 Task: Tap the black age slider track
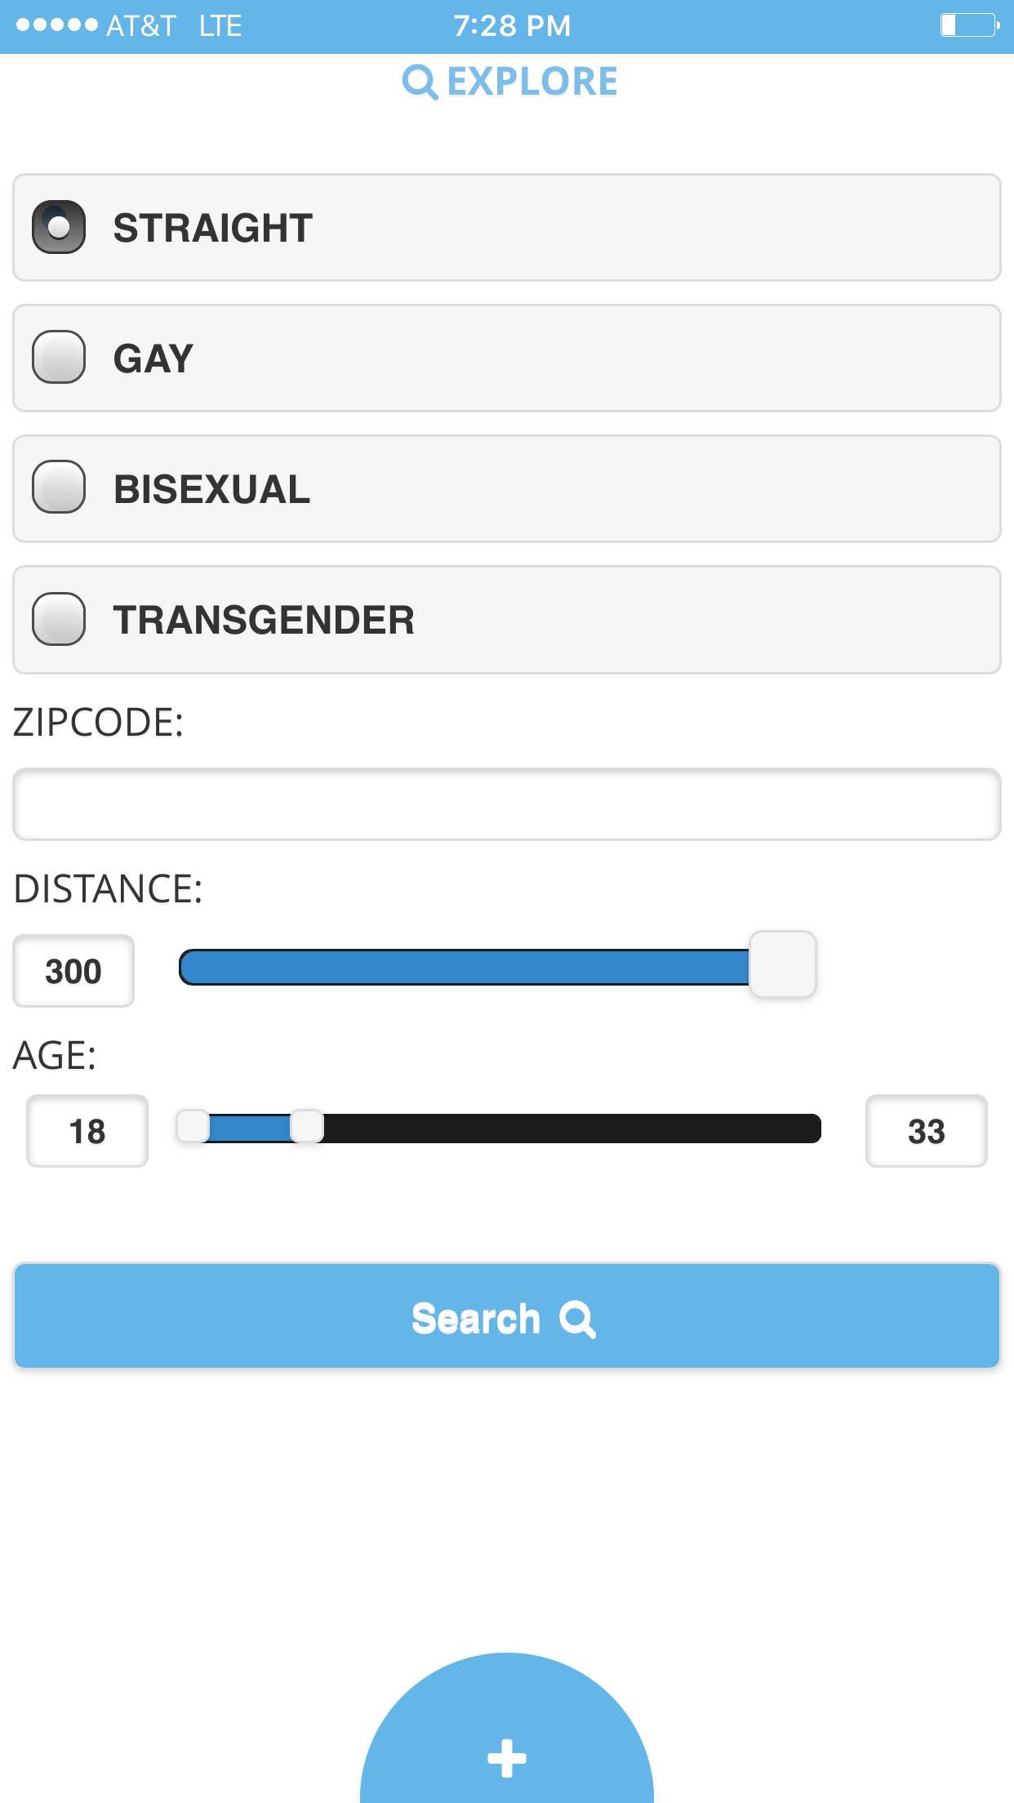pyautogui.click(x=571, y=1129)
